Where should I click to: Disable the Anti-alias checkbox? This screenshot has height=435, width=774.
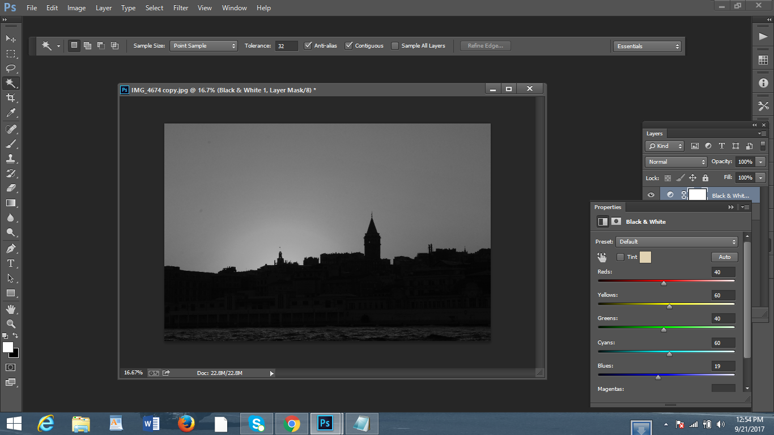[x=308, y=46]
